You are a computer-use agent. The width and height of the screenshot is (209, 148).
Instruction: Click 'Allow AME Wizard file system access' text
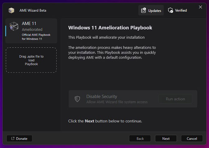click(x=117, y=102)
